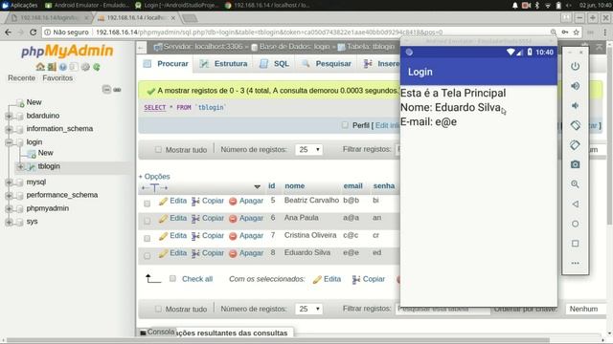
Task: Raise emulator volume with volume up icon
Action: pyautogui.click(x=575, y=86)
